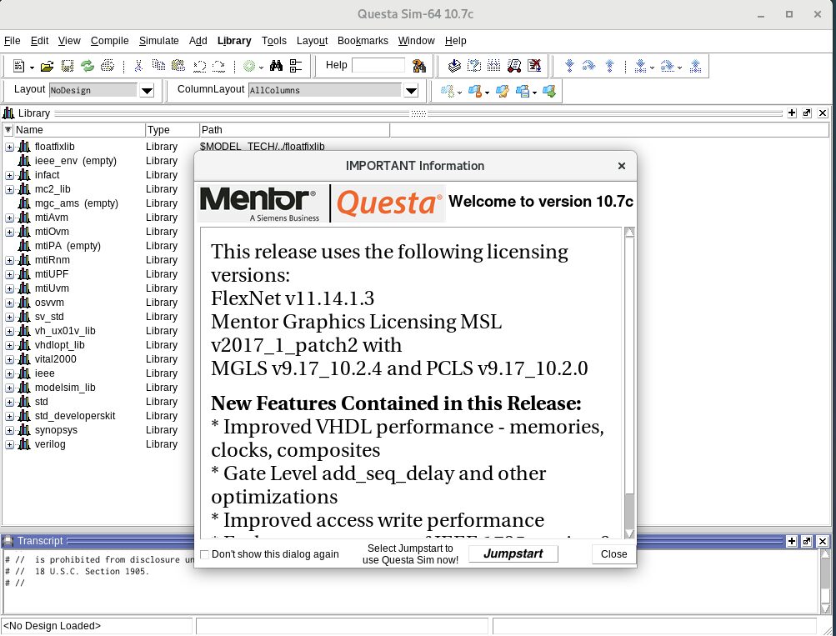Click the Undo arrow icon
Screen dimensions: 836x636
[199, 66]
